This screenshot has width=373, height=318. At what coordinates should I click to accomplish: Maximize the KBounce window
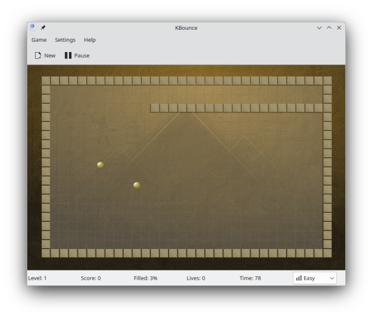tap(329, 28)
